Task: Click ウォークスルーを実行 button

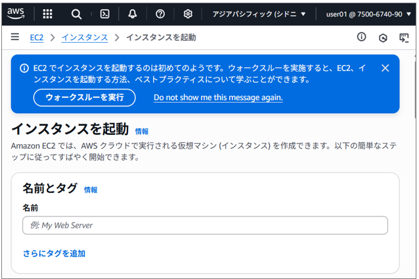Action: coord(85,97)
